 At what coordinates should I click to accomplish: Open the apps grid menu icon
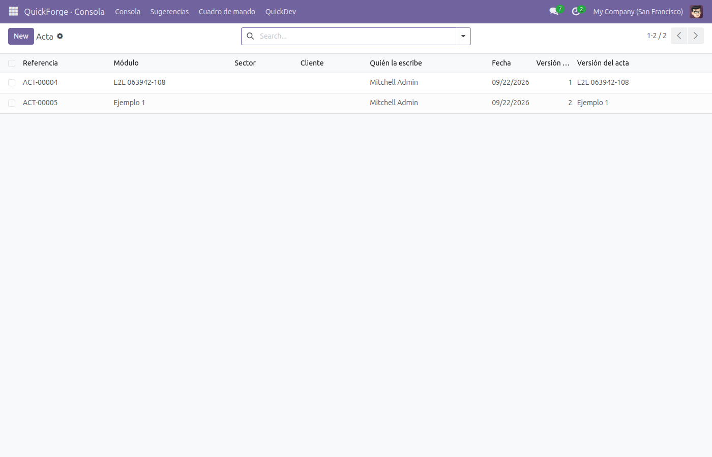[14, 11]
